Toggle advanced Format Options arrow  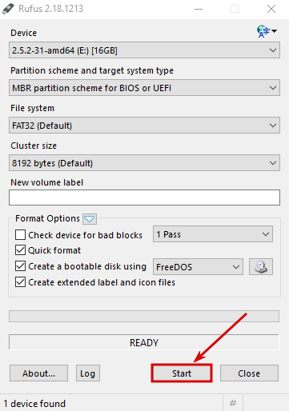point(90,219)
